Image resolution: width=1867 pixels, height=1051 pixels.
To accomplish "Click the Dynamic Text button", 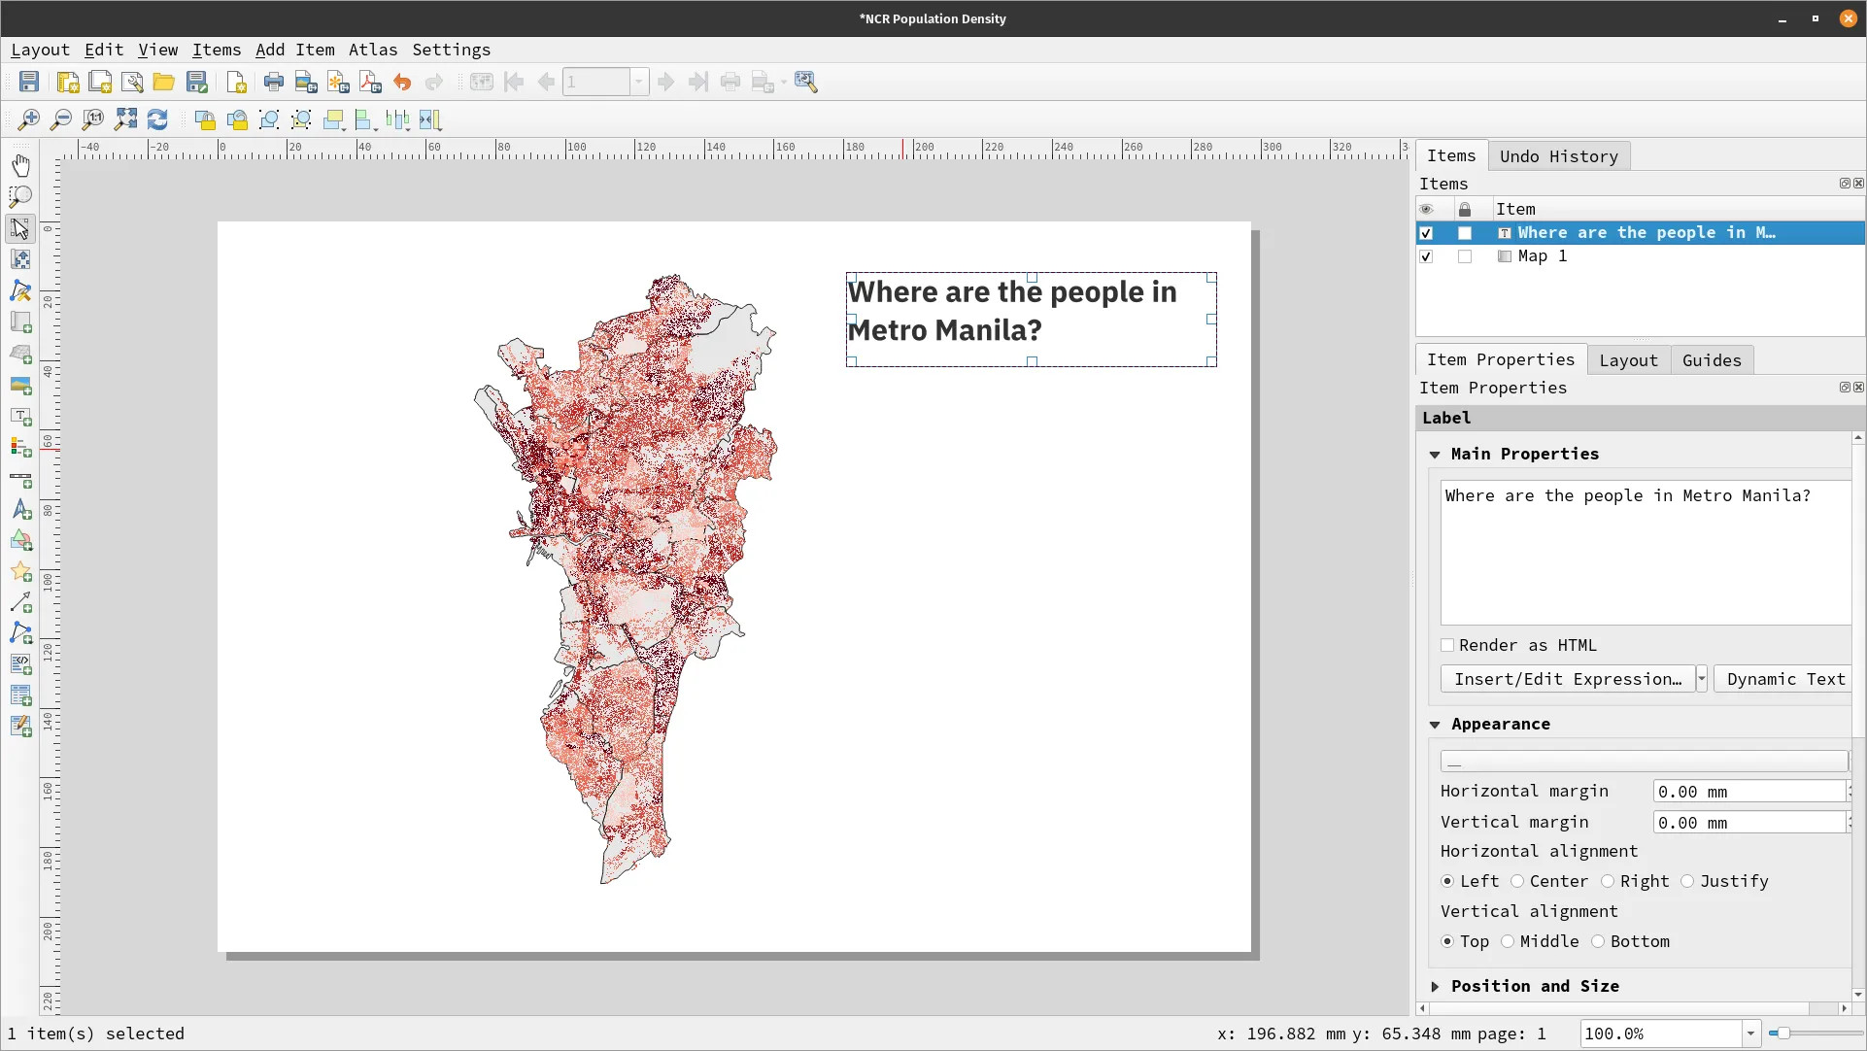I will click(1786, 678).
